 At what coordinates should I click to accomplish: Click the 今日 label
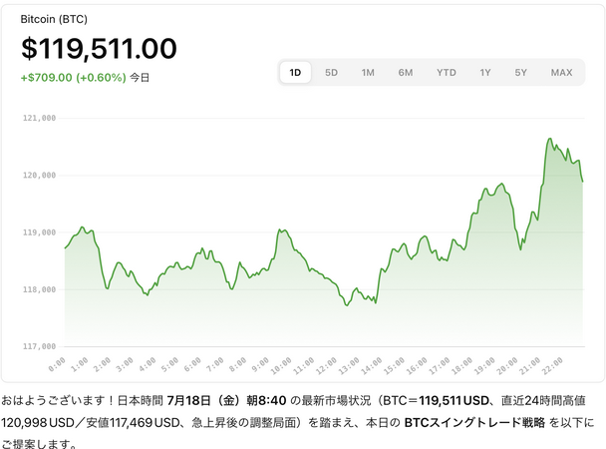point(140,78)
